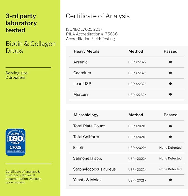The width and height of the screenshot is (188, 196).
Task: Click E.coli None Detected result
Action: pos(170,148)
